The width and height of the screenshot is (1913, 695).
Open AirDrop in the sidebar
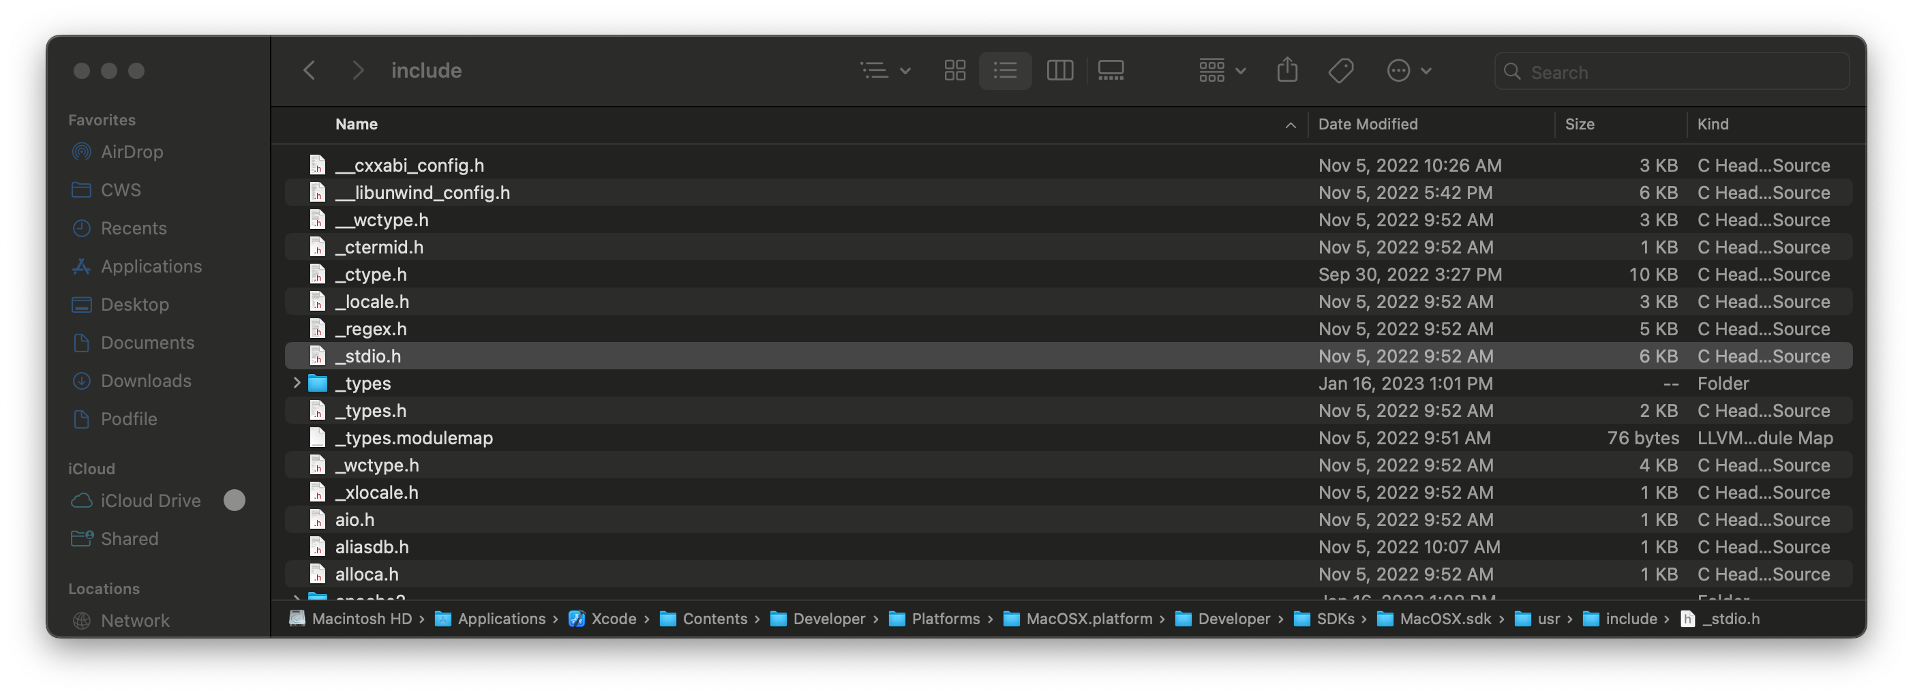[x=132, y=151]
